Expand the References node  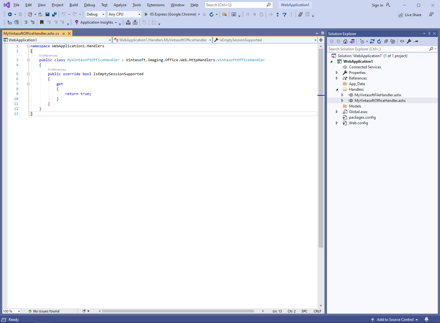tap(337, 78)
